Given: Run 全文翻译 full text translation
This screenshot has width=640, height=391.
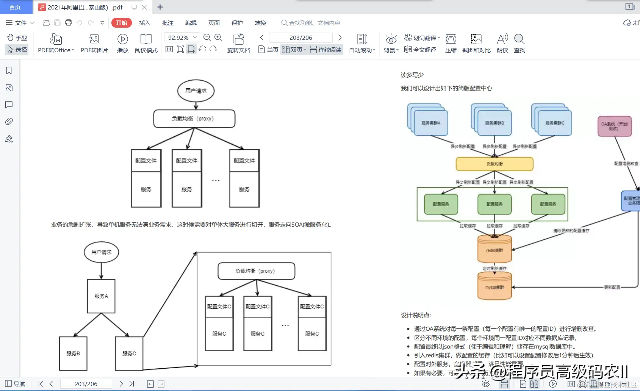Looking at the screenshot, I should tap(420, 49).
